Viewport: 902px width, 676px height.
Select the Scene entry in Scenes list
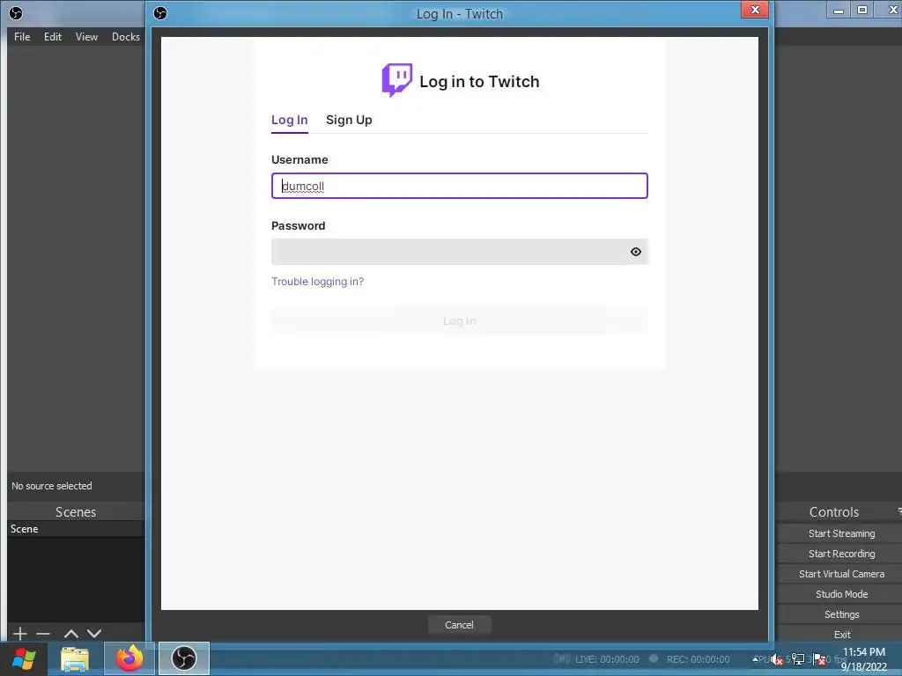[x=76, y=529]
